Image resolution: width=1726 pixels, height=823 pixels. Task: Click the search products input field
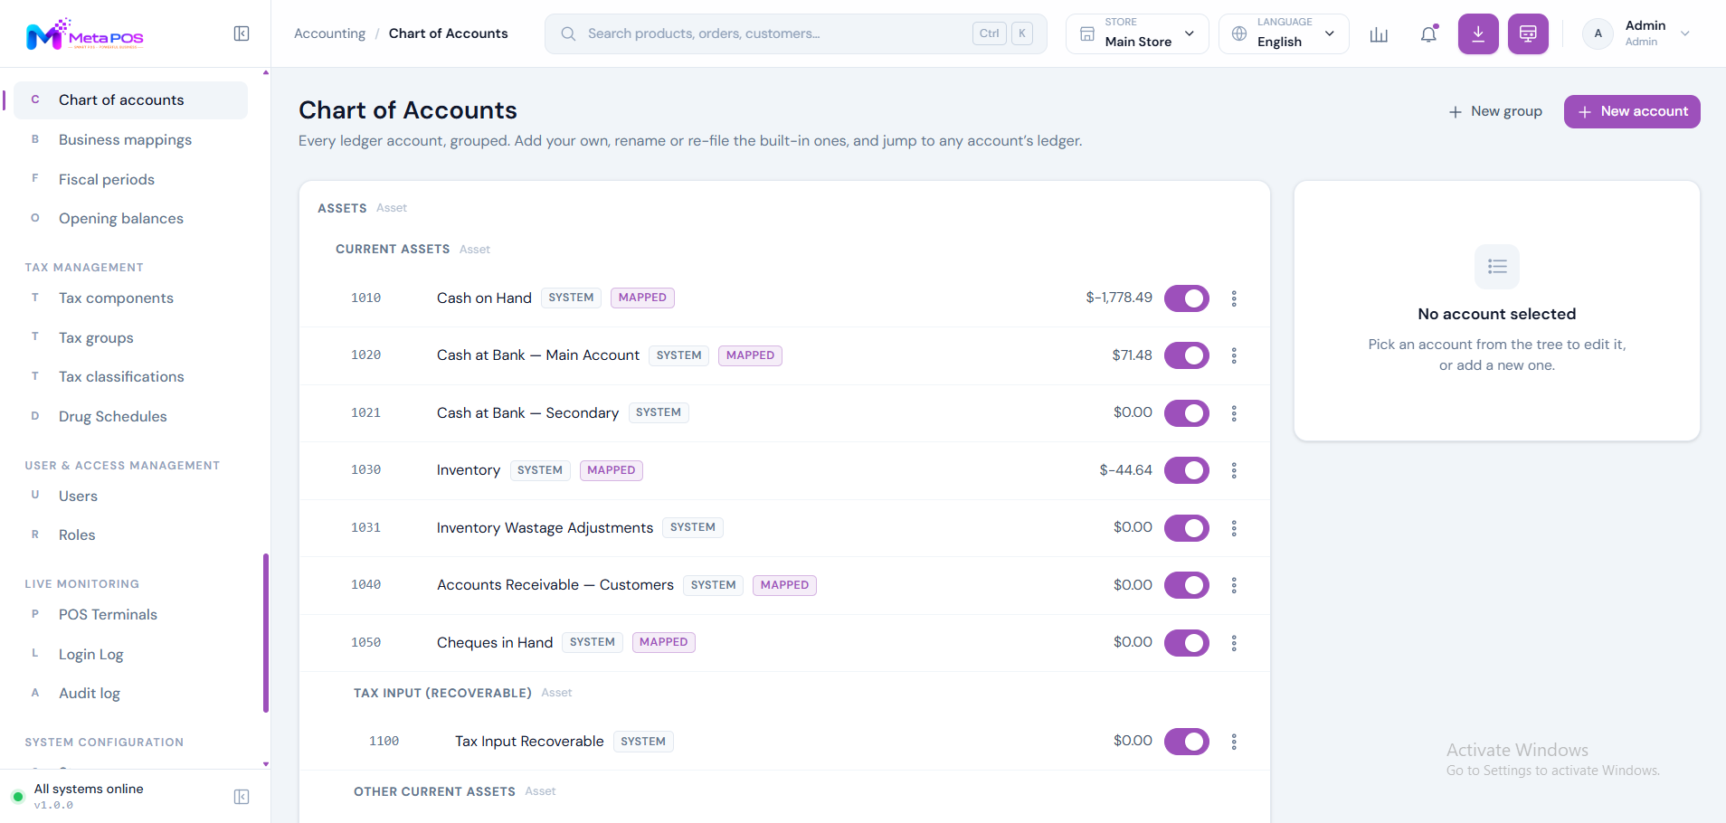796,34
